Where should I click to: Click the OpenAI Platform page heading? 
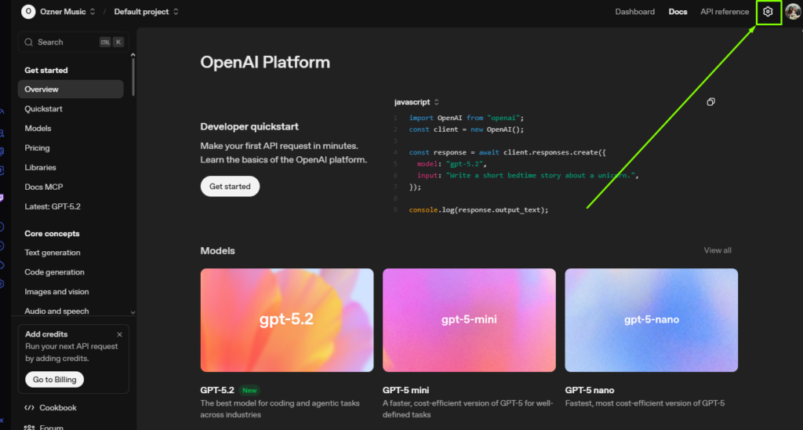265,63
